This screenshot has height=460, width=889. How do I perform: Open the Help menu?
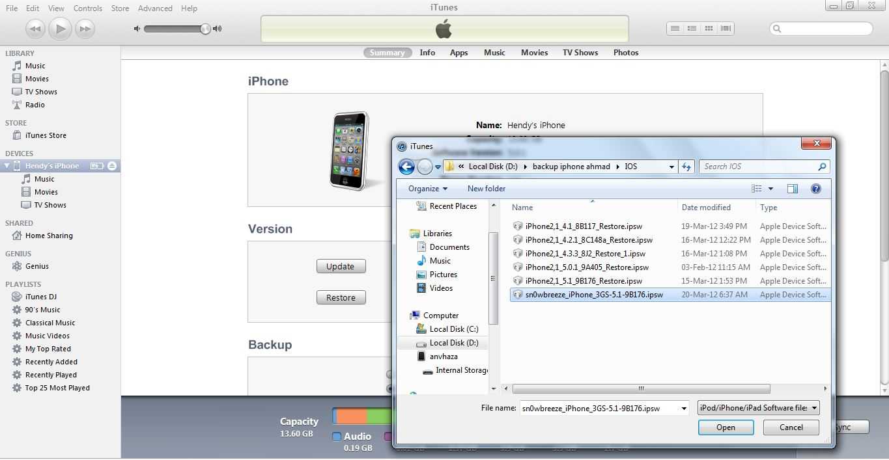coord(189,8)
